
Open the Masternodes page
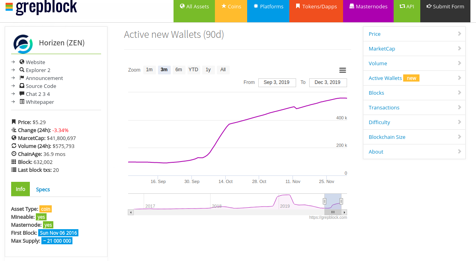[x=368, y=11]
